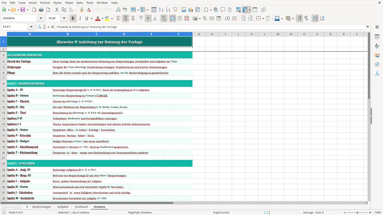Run the Spelling check icon
Viewport: 383px width, 215px height.
pos(125,10)
